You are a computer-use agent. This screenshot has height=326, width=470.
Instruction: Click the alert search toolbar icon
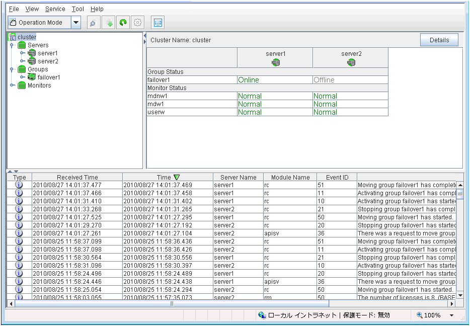coord(94,23)
